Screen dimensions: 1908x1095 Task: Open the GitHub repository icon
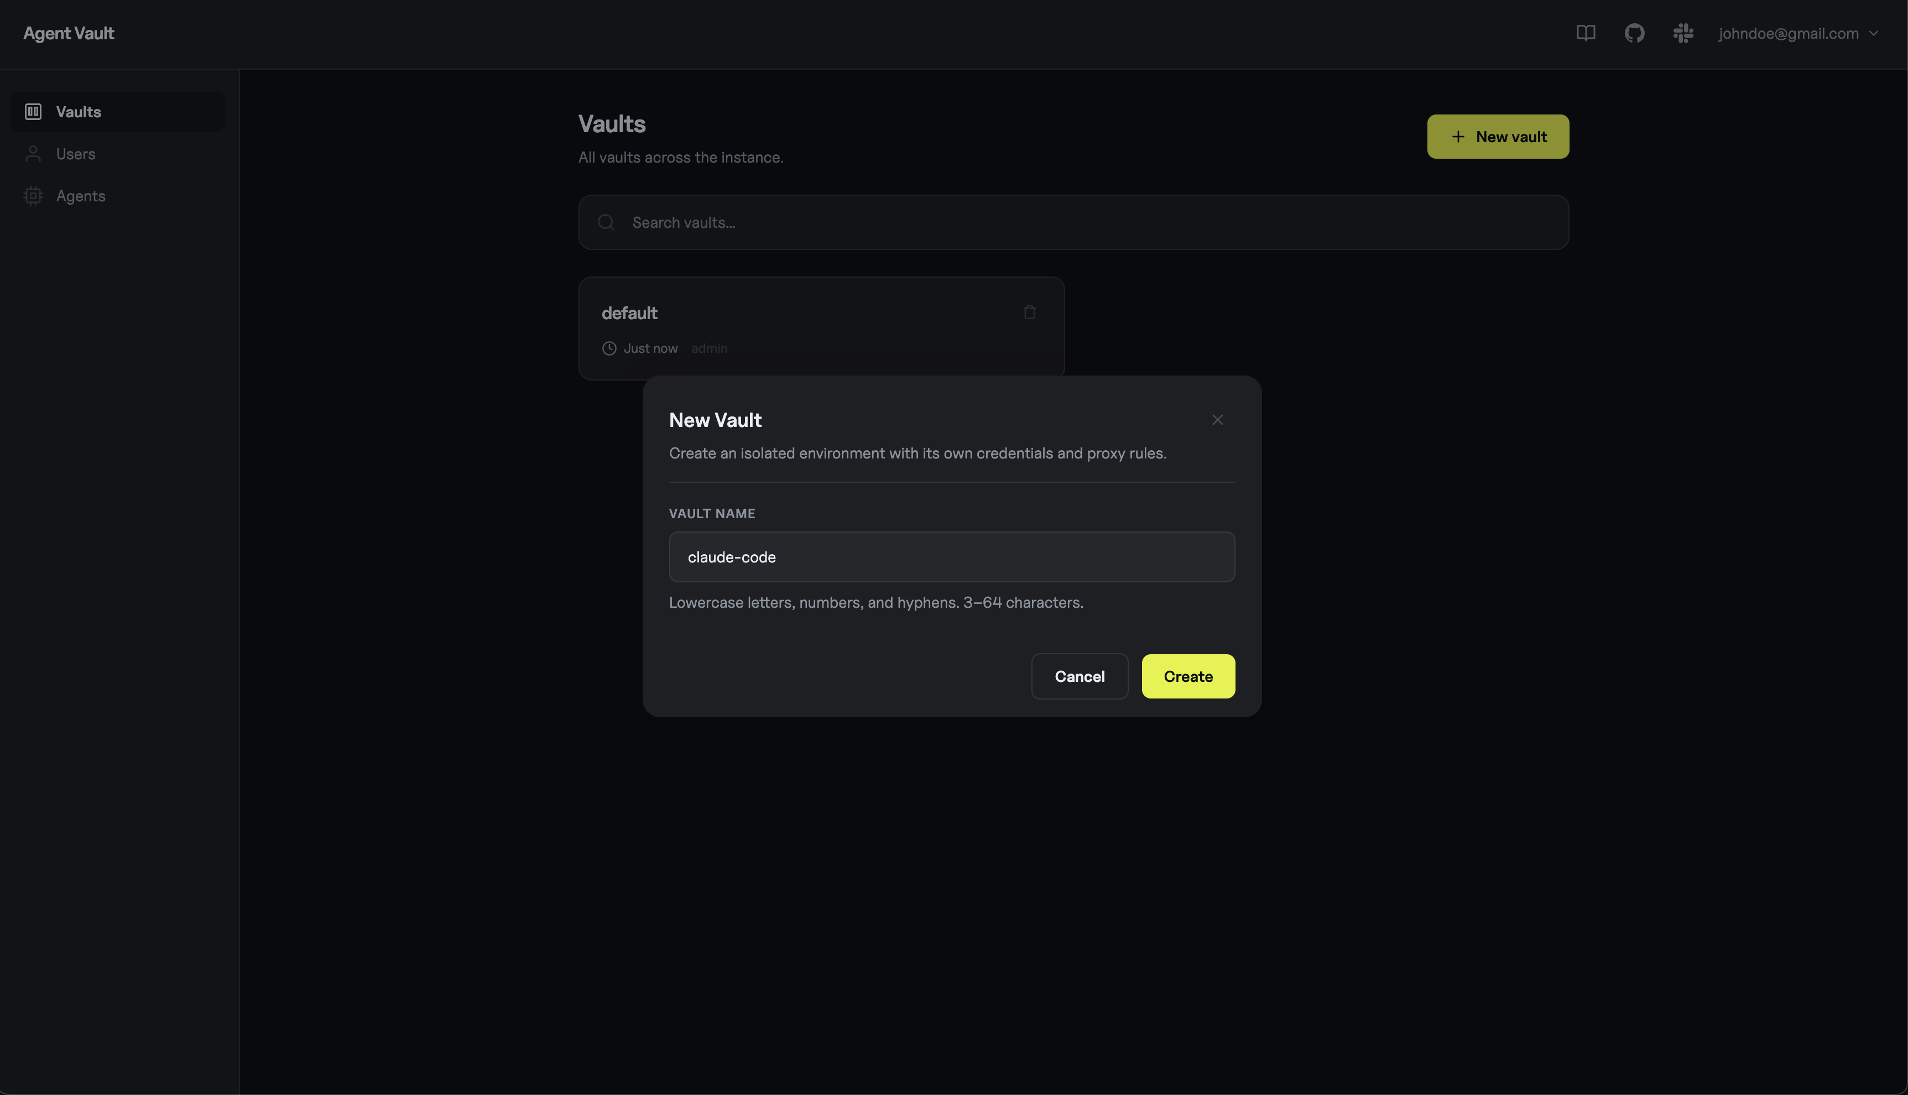[x=1634, y=33]
